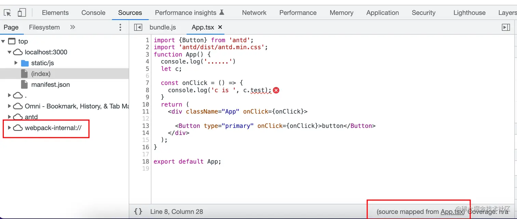Screen dimensions: 517x219
Task: Open the Performance tab
Action: click(298, 13)
